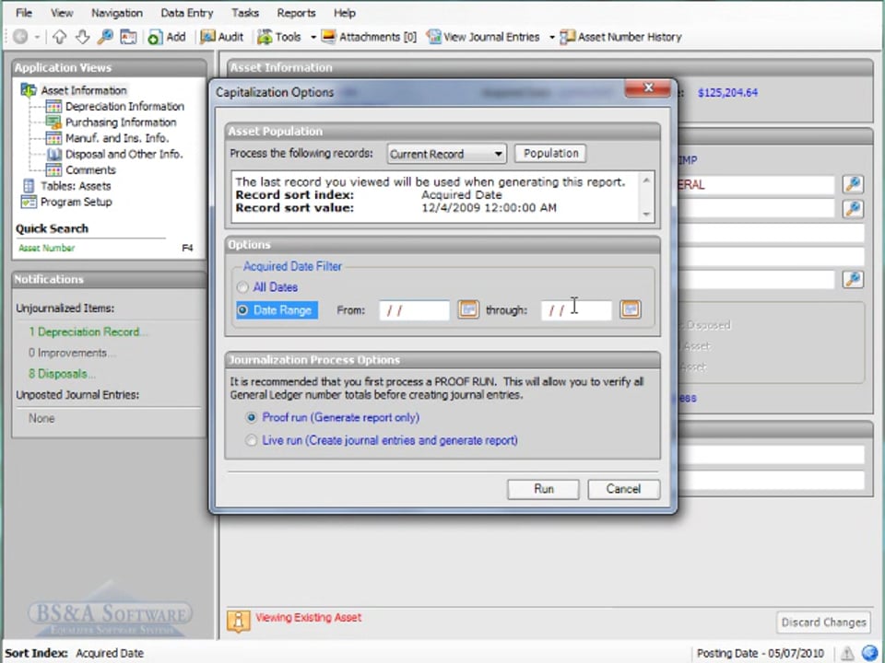The width and height of the screenshot is (885, 663).
Task: Click the sort index toolbar icon
Action: click(x=128, y=37)
